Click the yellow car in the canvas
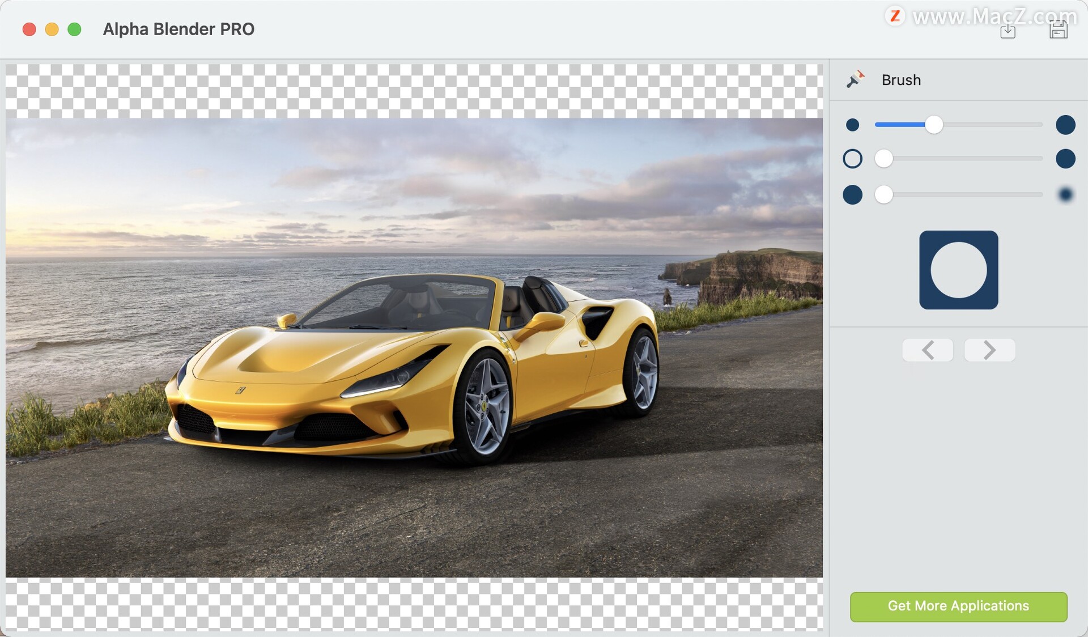Screen dimensions: 1088x637 click(x=397, y=368)
